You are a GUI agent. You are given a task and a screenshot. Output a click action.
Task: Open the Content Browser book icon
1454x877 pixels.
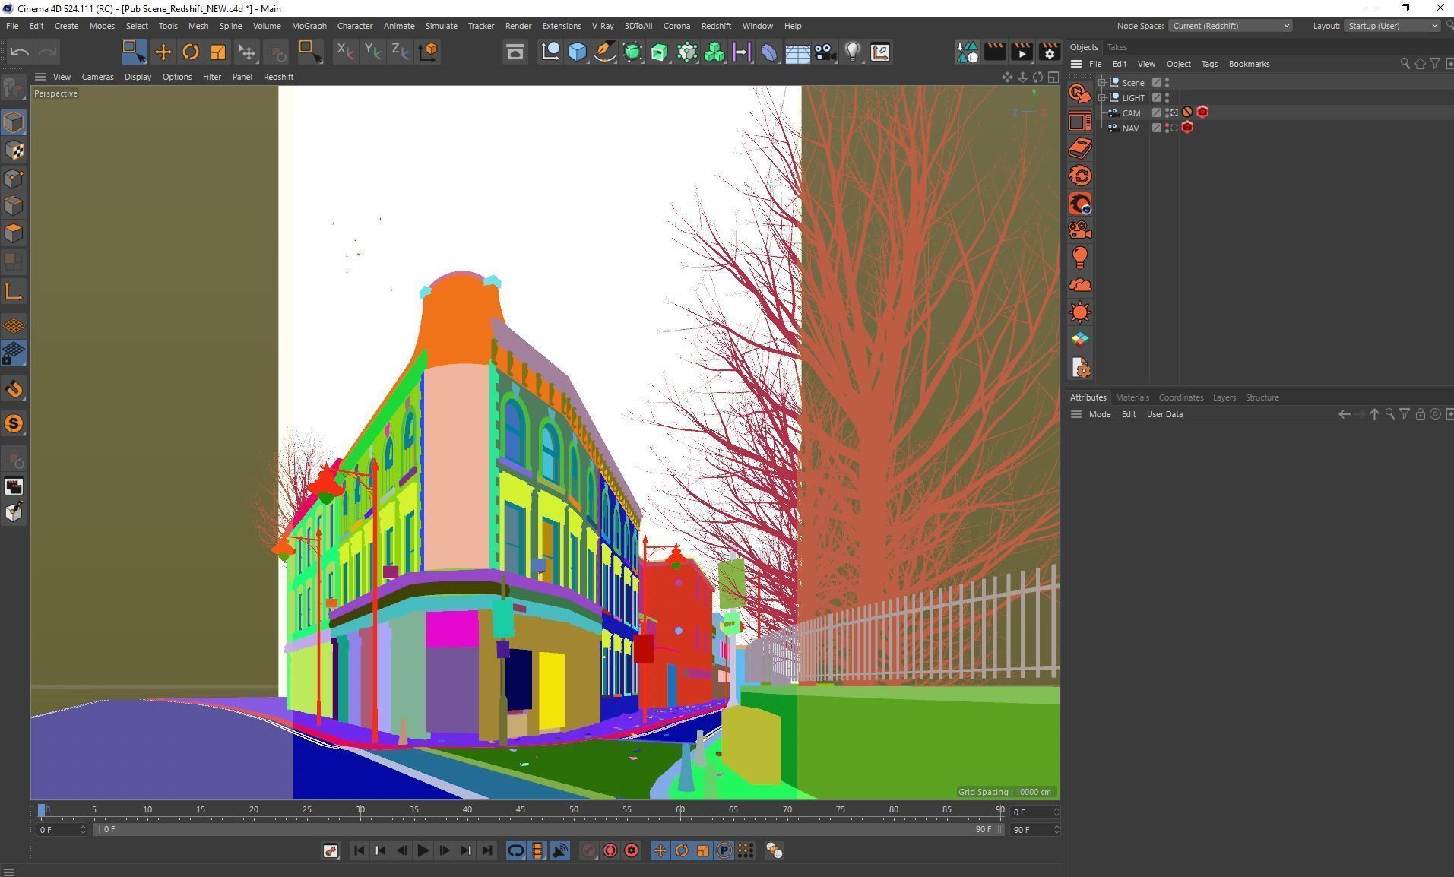1080,148
